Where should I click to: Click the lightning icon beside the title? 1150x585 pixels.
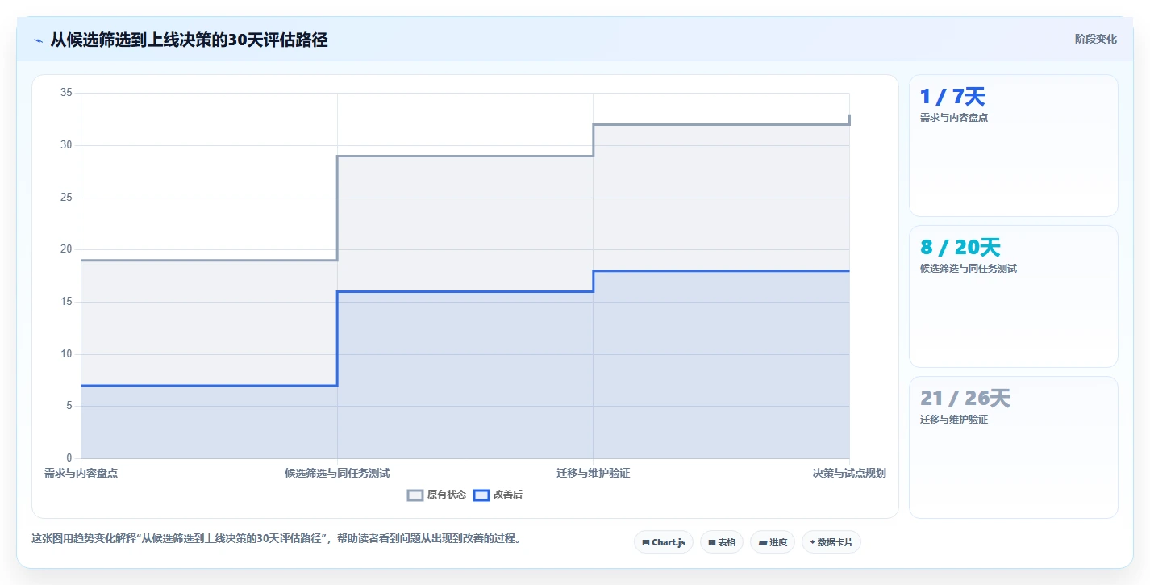pyautogui.click(x=38, y=40)
